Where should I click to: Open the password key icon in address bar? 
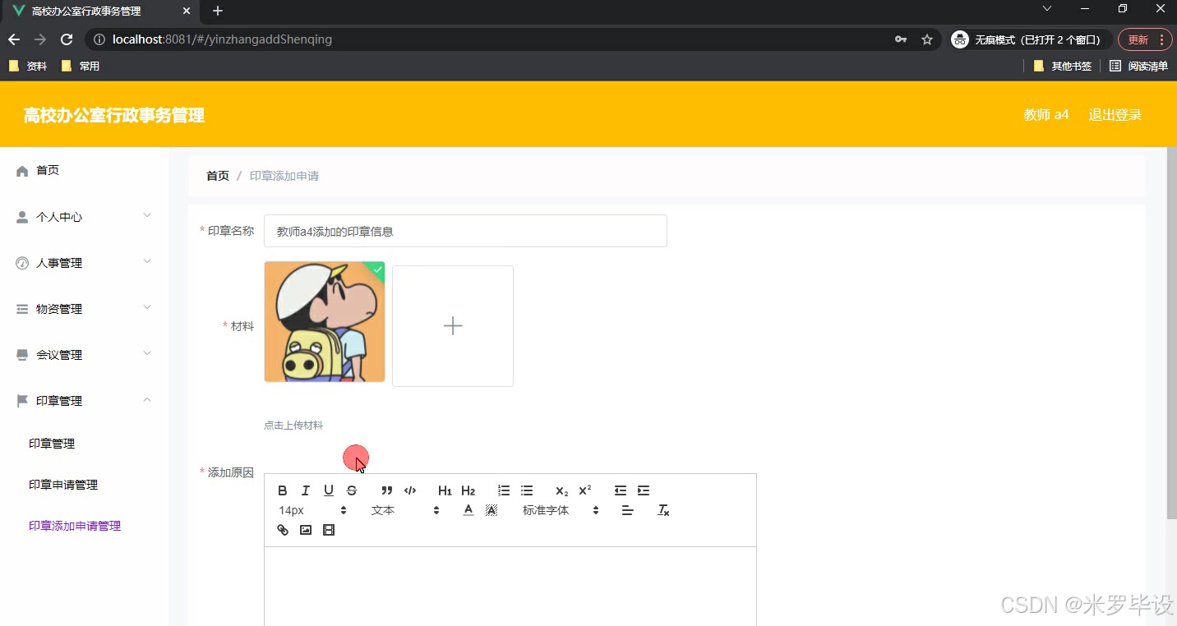(901, 39)
